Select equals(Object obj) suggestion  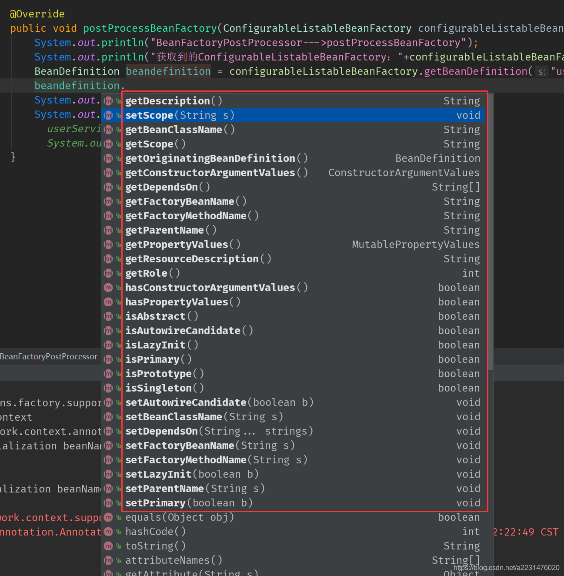click(x=294, y=517)
